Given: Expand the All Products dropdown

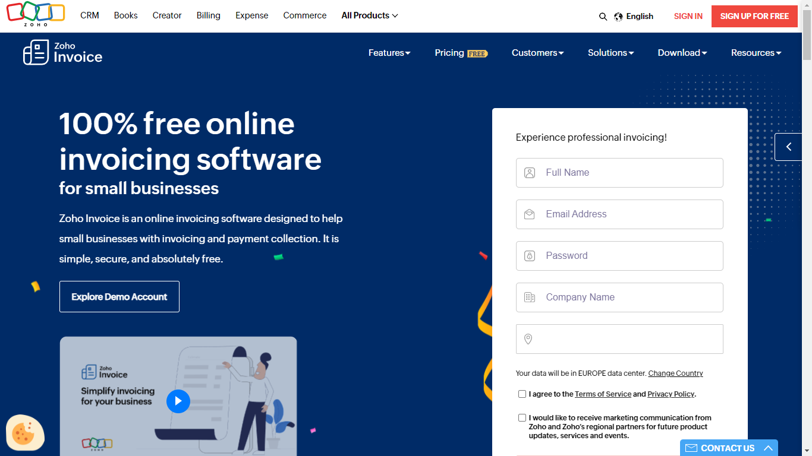Looking at the screenshot, I should [369, 15].
